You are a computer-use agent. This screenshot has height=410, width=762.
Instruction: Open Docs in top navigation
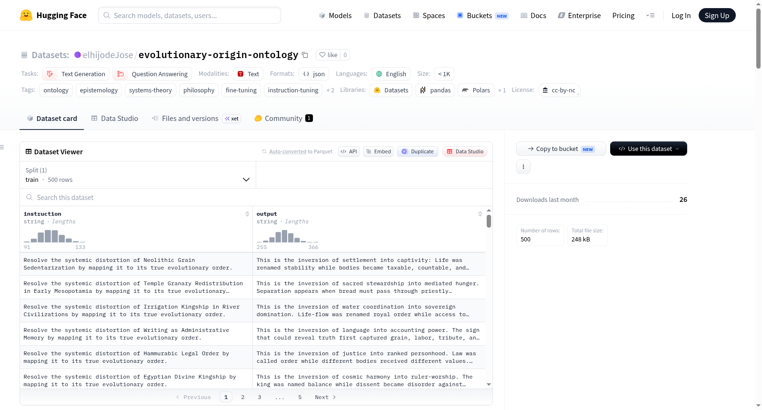click(x=533, y=15)
